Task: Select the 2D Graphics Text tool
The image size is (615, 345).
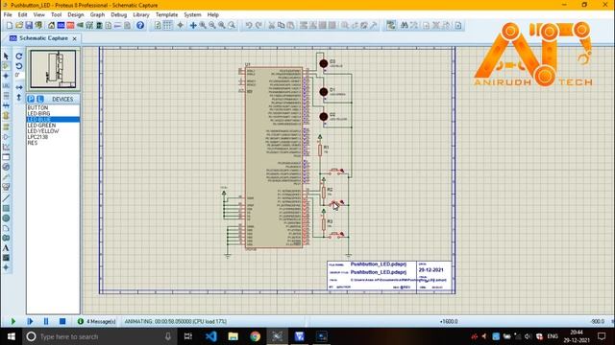Action: pyautogui.click(x=6, y=248)
